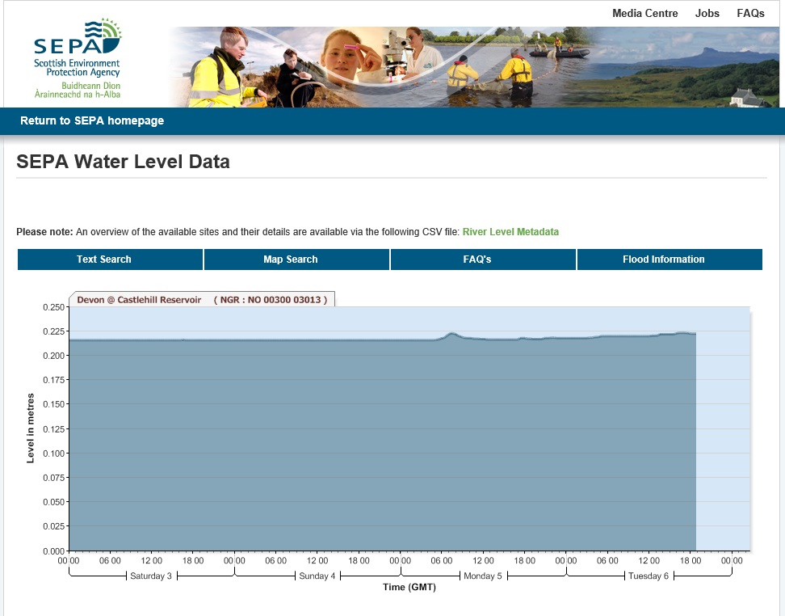Select the Sunday 4 day label
Image resolution: width=785 pixels, height=616 pixels.
317,576
